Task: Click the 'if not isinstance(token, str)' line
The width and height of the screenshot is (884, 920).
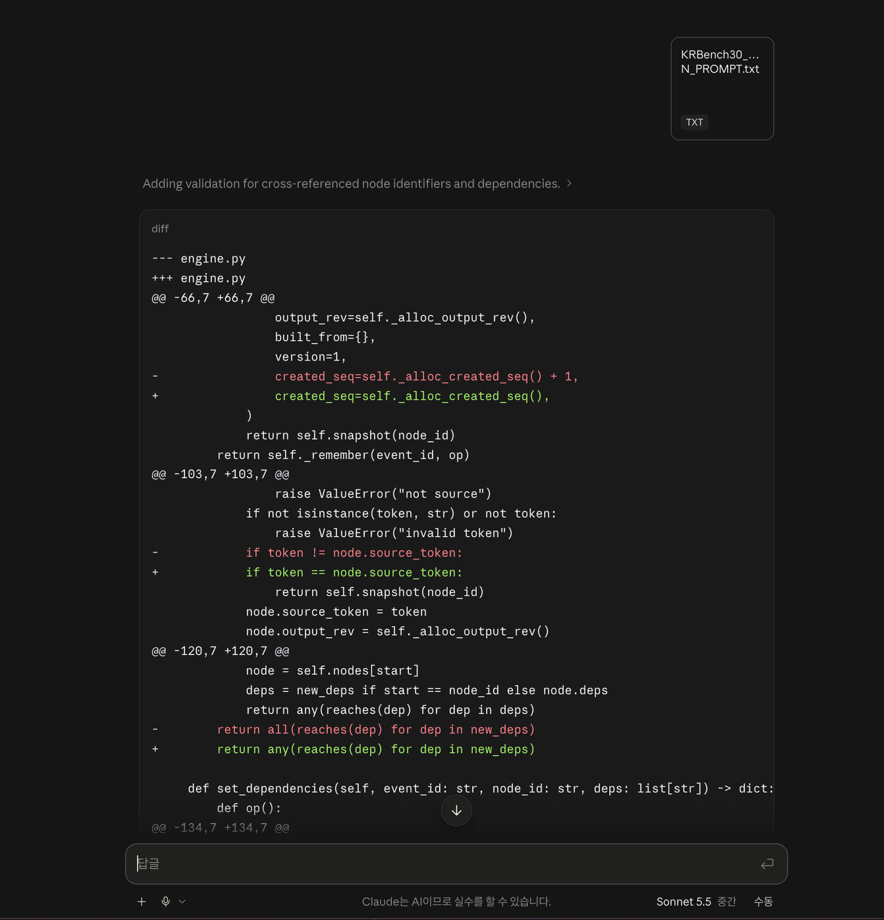Action: pos(401,514)
